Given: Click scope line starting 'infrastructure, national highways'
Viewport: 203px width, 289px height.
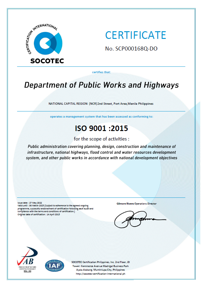Looking at the screenshot, I should click(x=102, y=152).
